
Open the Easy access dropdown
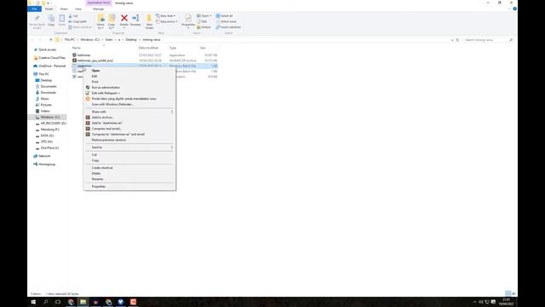click(x=167, y=21)
